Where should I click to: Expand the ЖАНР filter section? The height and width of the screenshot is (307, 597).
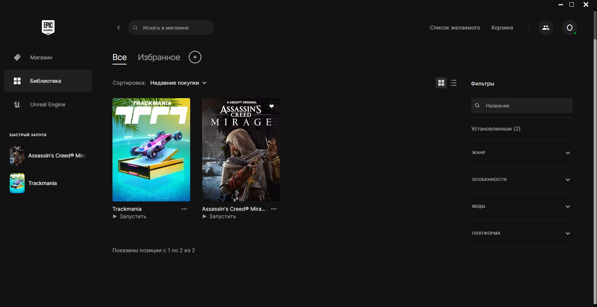click(522, 153)
